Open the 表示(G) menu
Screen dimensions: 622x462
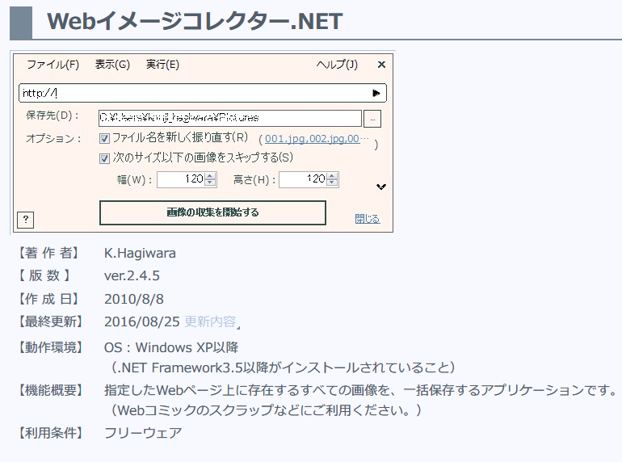pos(112,65)
